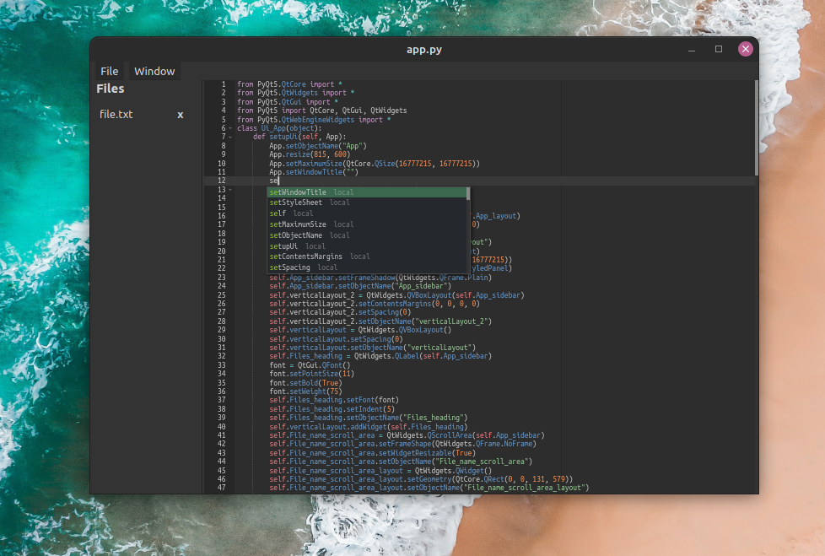Choose self in the autocomplete list
Image resolution: width=825 pixels, height=556 pixels.
[367, 213]
